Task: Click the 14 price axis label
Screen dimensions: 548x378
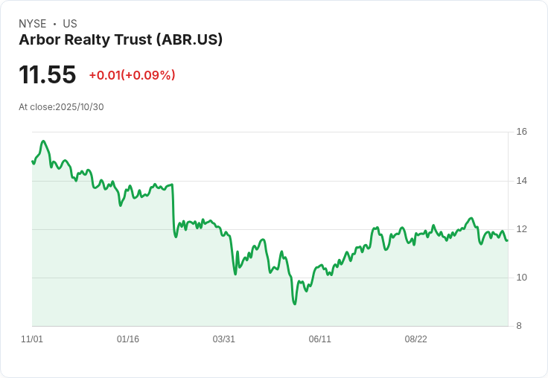Action: coord(522,181)
